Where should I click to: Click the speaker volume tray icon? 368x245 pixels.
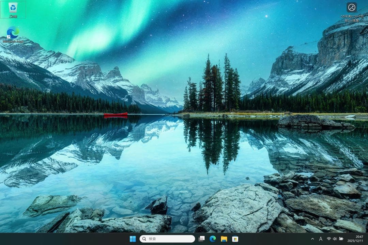[335, 239]
